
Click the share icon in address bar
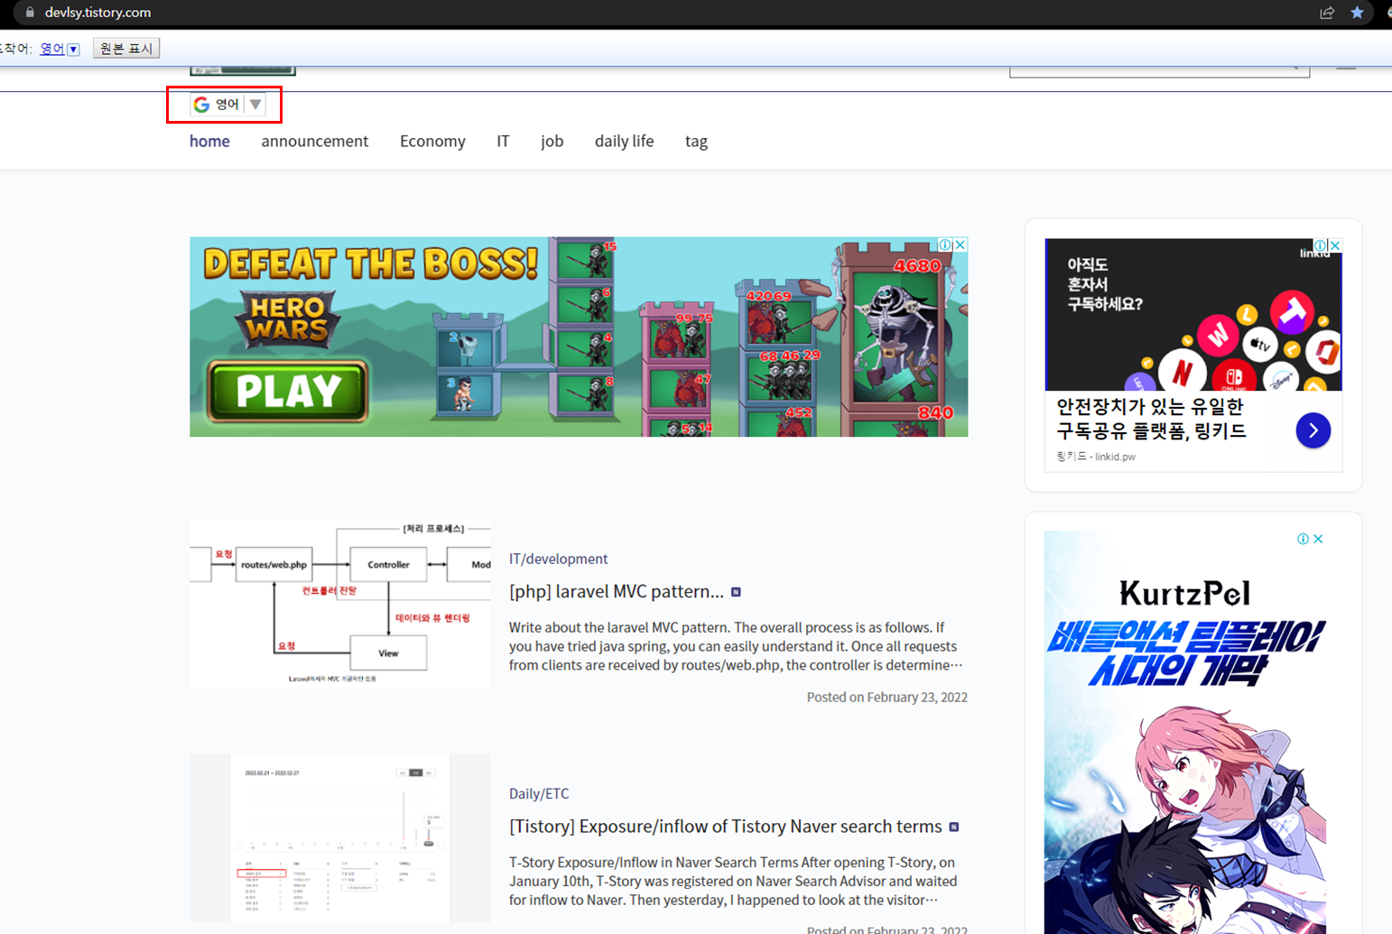coord(1327,13)
